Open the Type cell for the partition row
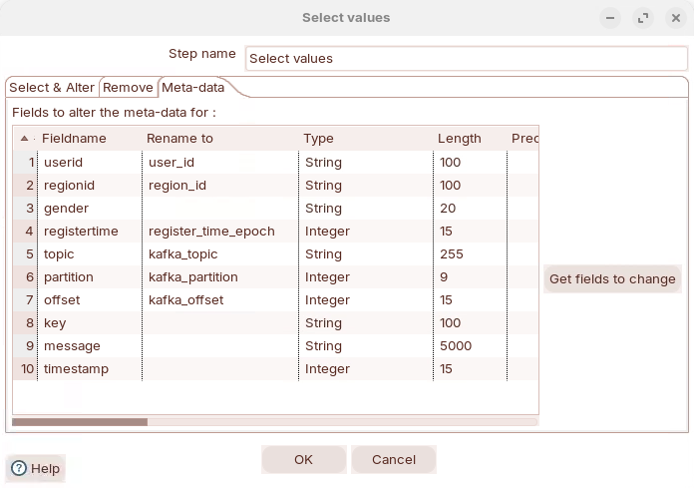 pos(364,277)
